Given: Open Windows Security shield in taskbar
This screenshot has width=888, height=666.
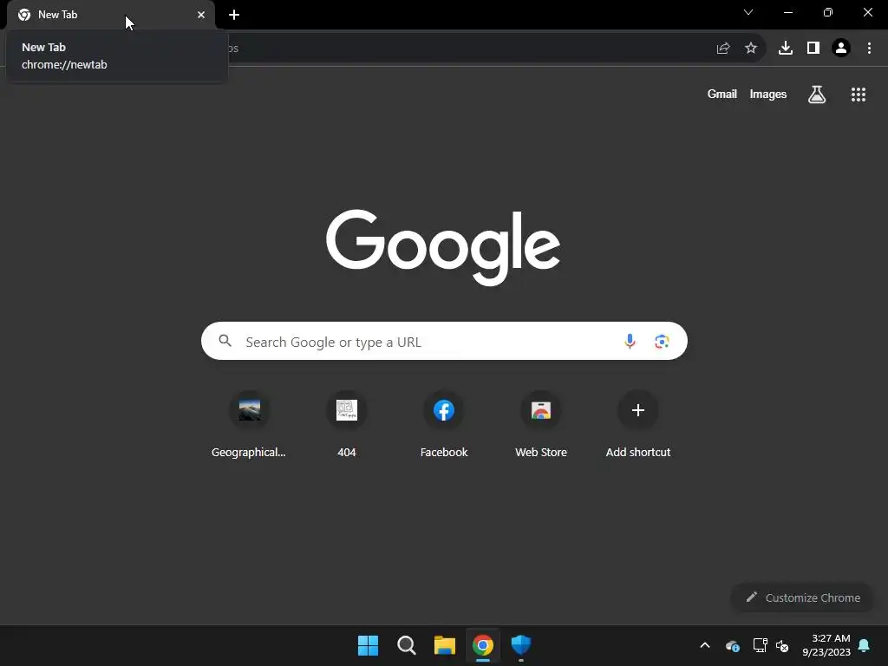Looking at the screenshot, I should coord(521,645).
